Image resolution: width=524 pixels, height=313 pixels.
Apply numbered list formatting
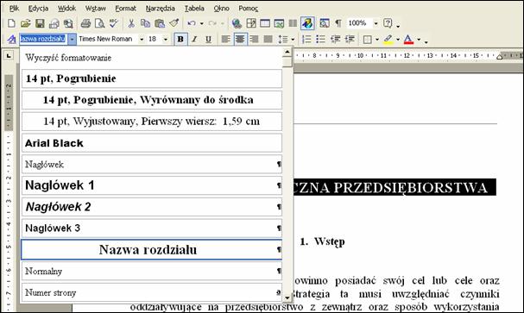point(306,40)
